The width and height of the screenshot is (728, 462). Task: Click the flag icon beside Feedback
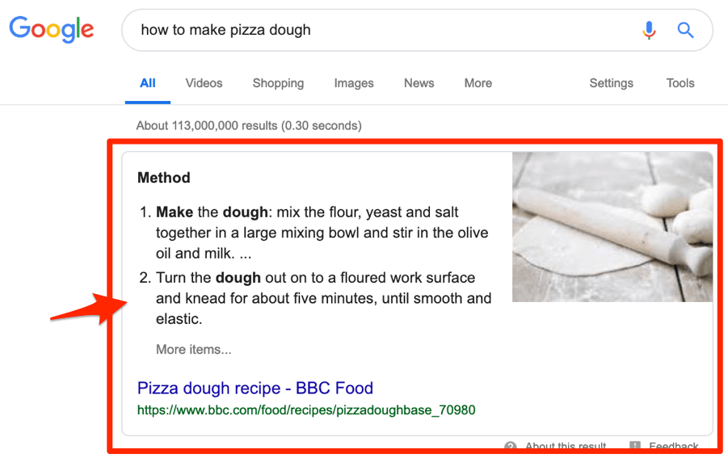(x=635, y=447)
